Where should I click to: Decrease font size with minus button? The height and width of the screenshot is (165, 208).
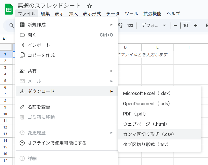point(175,26)
